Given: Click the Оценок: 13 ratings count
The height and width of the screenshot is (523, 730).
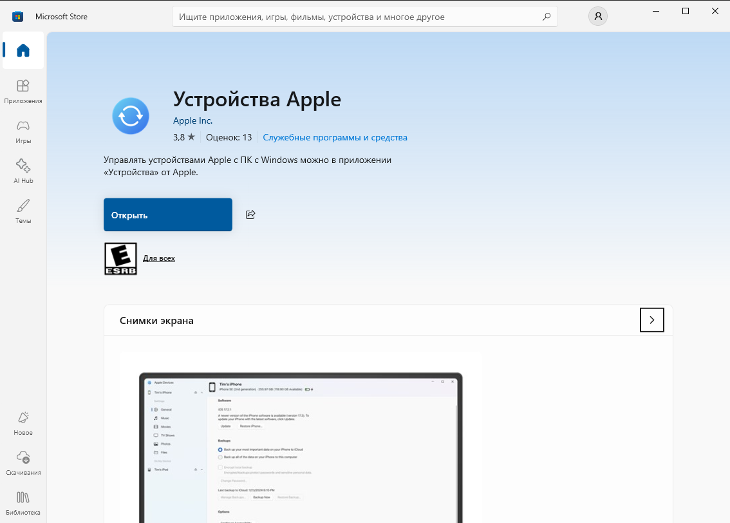Looking at the screenshot, I should 229,137.
